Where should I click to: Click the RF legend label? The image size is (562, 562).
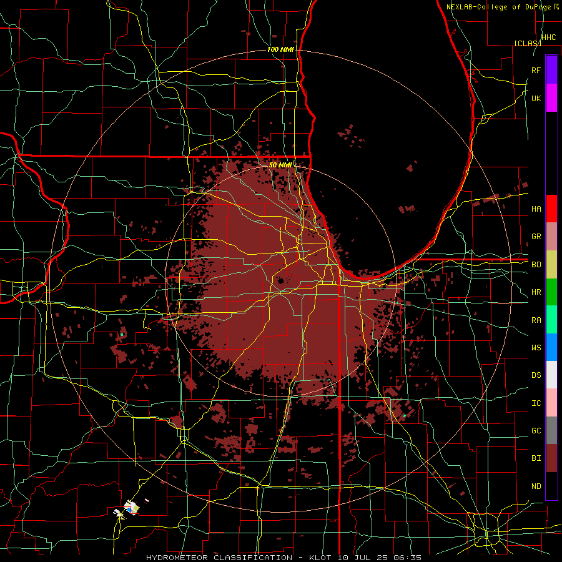(x=536, y=70)
